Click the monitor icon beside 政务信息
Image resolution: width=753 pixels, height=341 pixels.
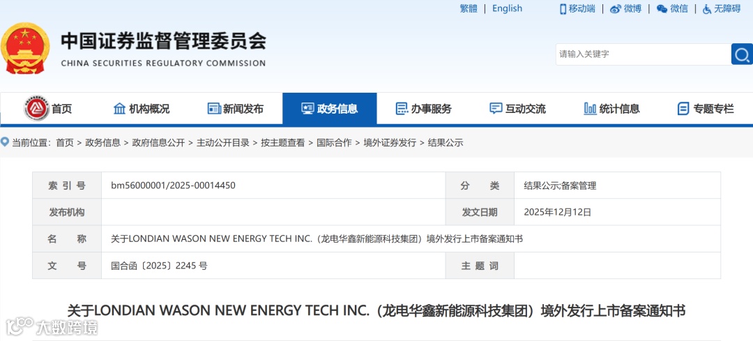pyautogui.click(x=307, y=109)
